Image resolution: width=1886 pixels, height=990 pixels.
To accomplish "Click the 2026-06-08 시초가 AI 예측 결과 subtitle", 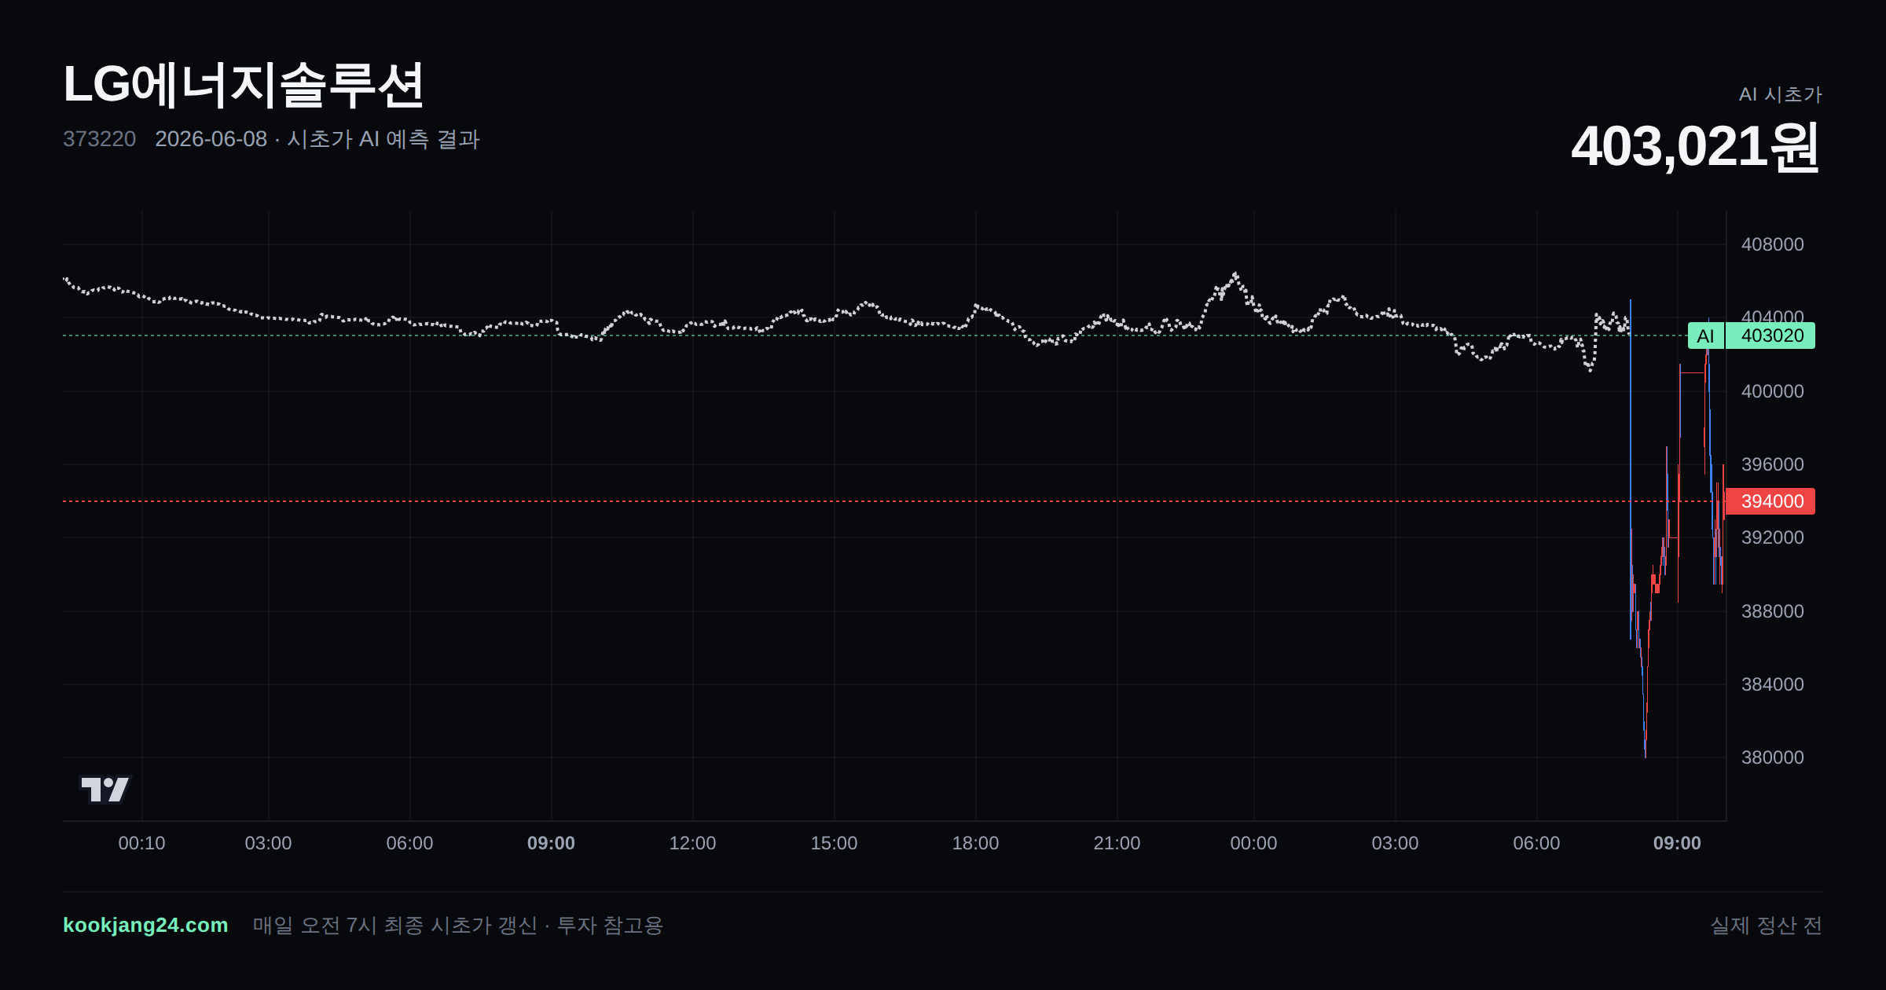I will [317, 139].
